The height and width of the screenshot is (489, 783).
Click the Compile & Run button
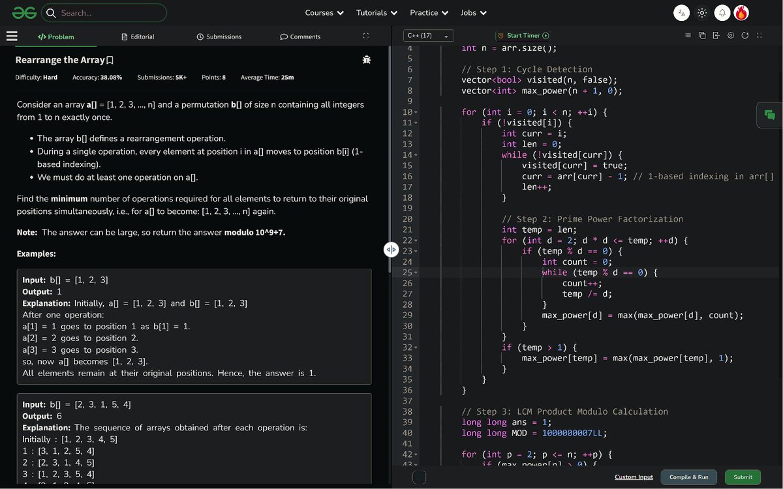tap(688, 477)
